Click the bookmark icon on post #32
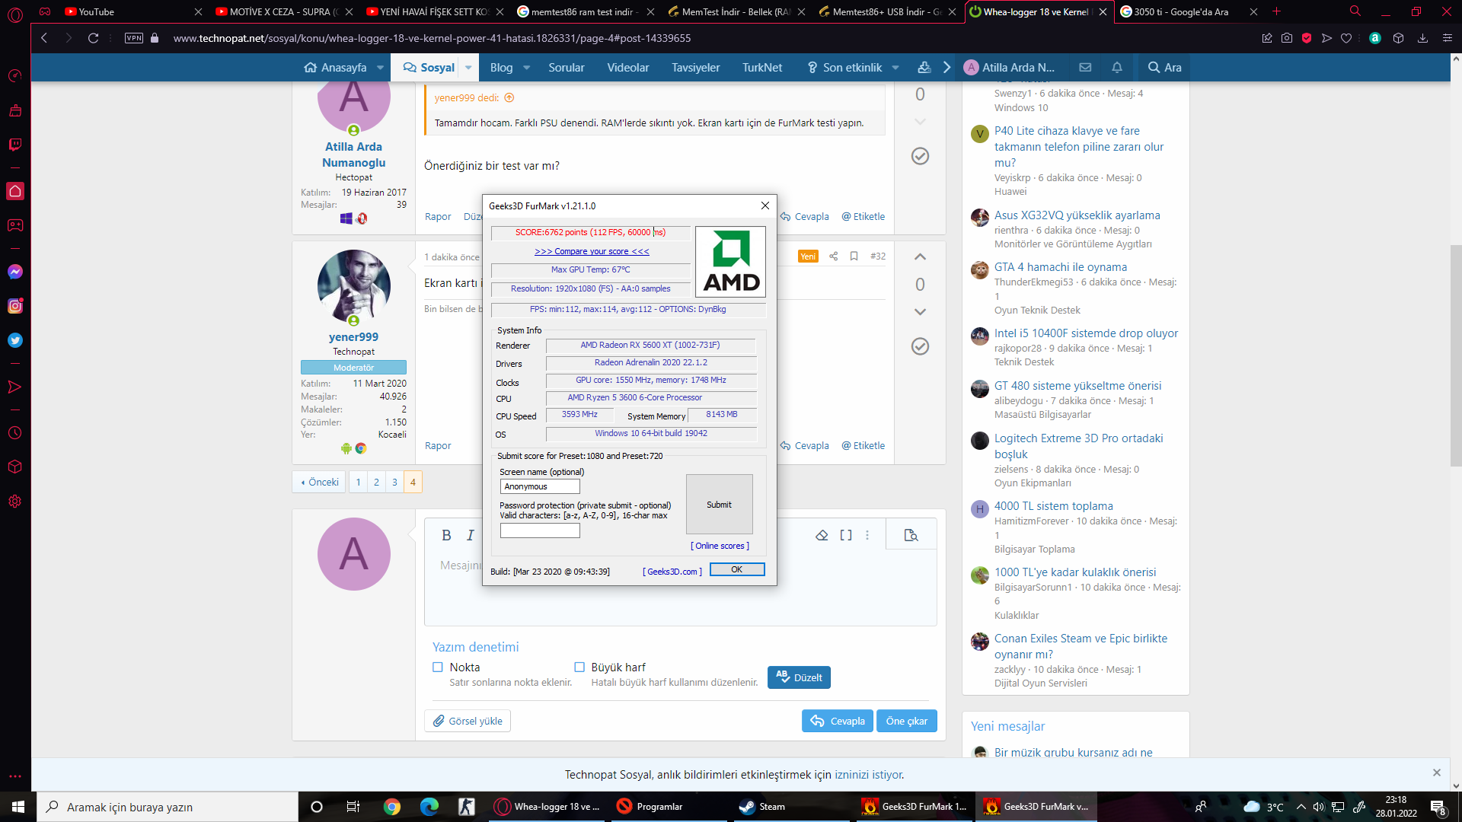 coord(854,256)
